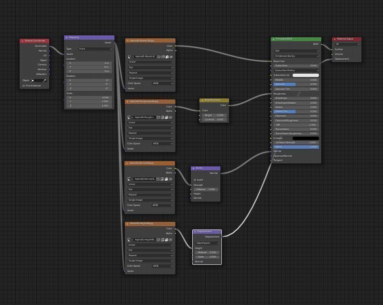Open Linear interpolation dropdown in Albedo node
The width and height of the screenshot is (383, 305).
(x=151, y=62)
